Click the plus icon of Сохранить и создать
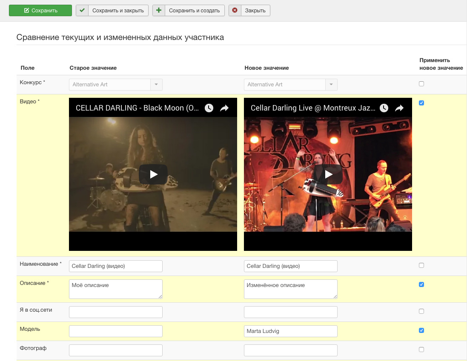Screen dimensions: 467x361 coord(159,10)
